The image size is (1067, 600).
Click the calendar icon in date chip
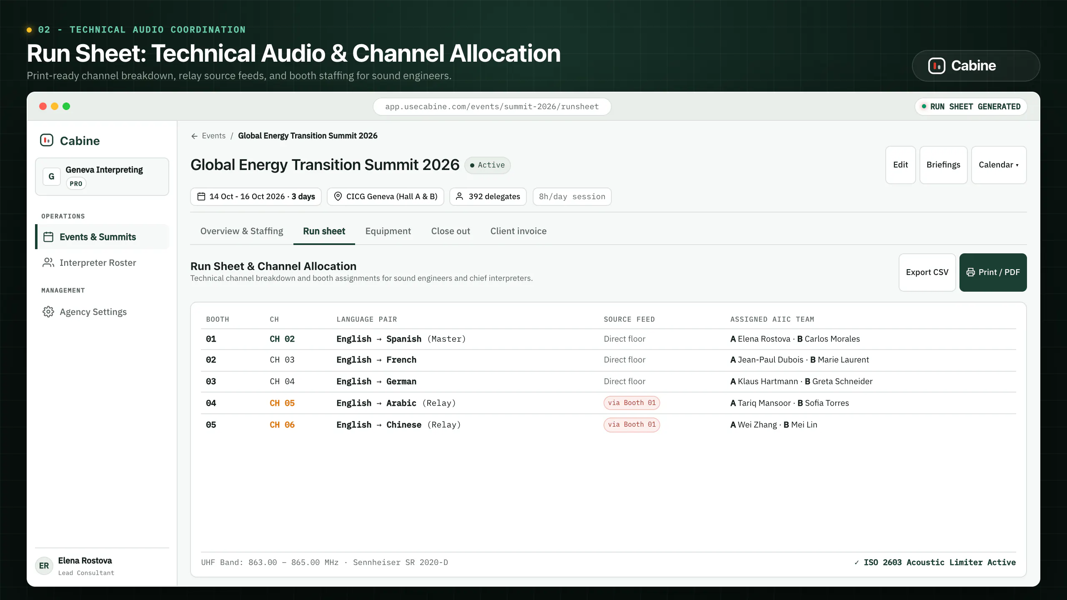[201, 196]
